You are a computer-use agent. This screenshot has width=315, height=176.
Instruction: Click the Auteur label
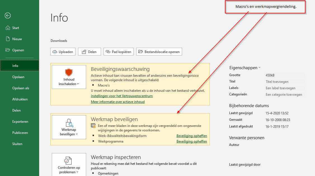tap(234, 145)
